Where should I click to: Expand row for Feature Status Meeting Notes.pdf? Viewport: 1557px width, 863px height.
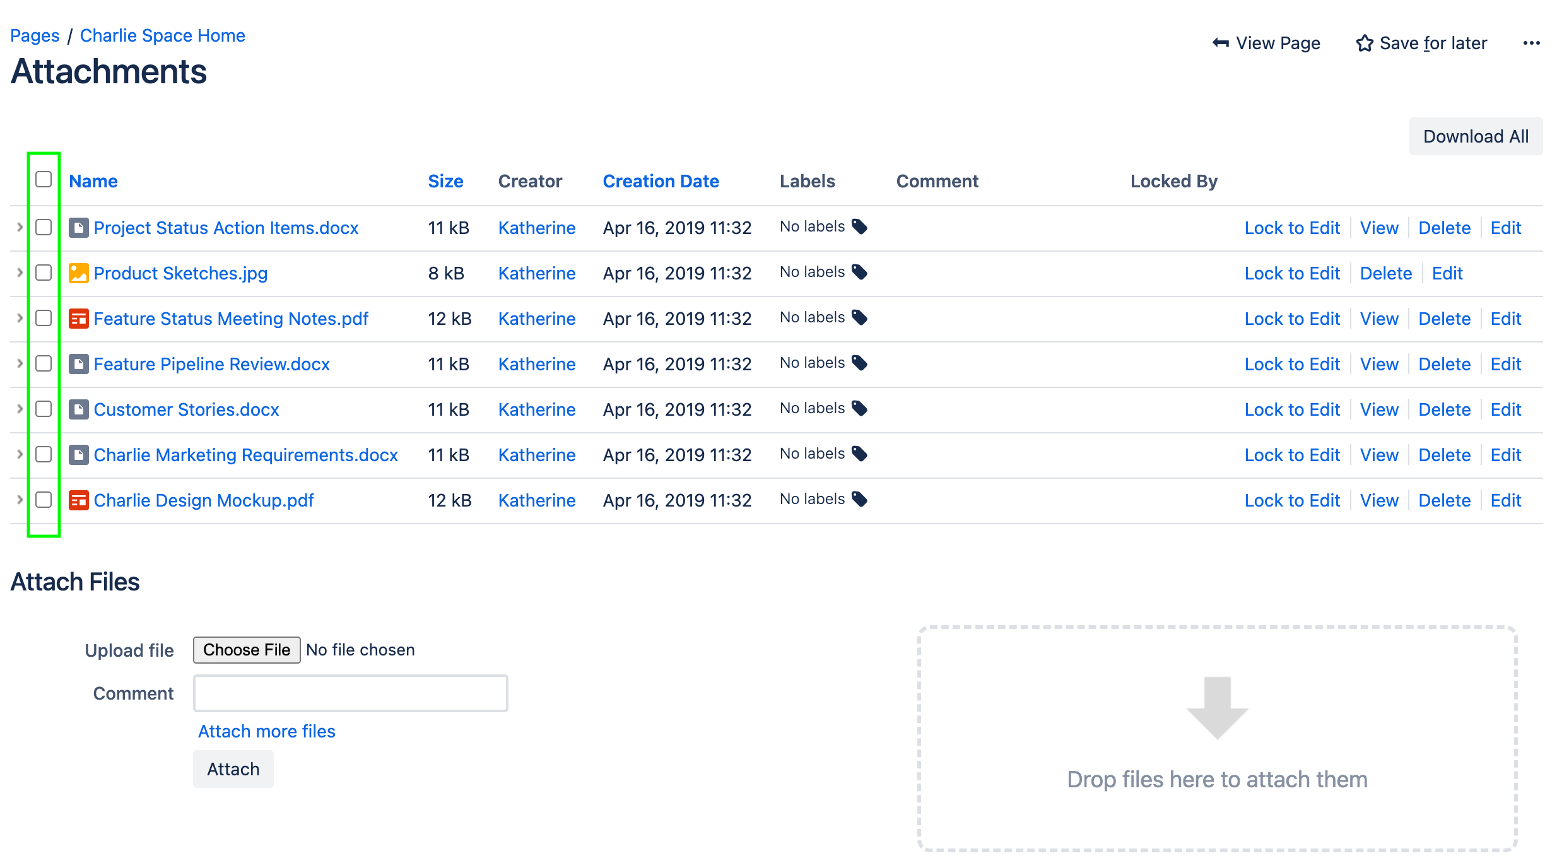(x=20, y=318)
